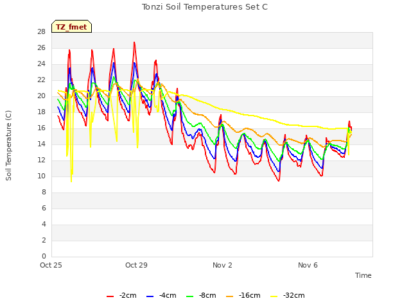The width and height of the screenshot is (411, 308).
Task: Click the green -8cm legend swatch
Action: pyautogui.click(x=190, y=296)
